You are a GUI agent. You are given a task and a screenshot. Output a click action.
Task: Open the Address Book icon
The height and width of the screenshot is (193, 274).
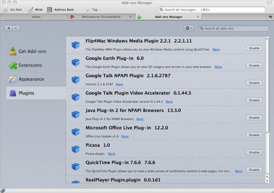point(49,10)
